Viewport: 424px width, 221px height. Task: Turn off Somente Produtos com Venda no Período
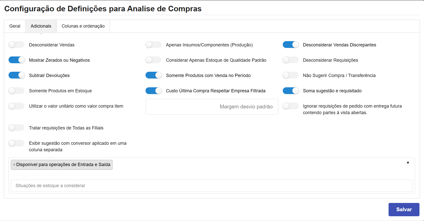click(x=154, y=76)
